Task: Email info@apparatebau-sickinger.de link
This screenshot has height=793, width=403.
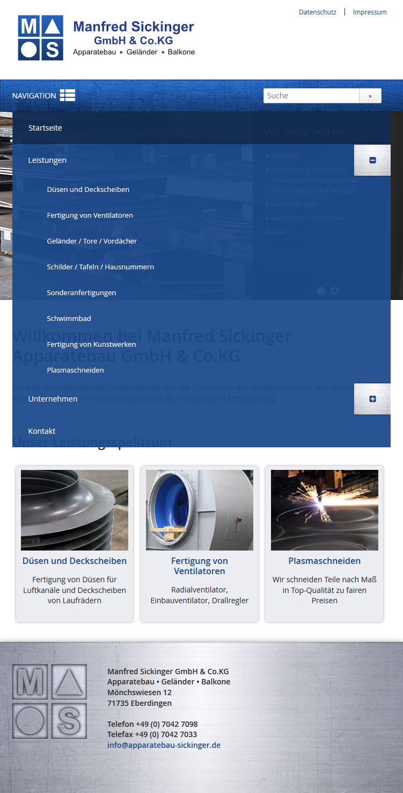Action: pos(164,745)
